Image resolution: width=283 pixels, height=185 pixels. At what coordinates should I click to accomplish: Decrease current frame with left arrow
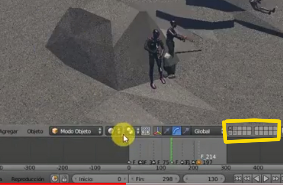click(187, 179)
